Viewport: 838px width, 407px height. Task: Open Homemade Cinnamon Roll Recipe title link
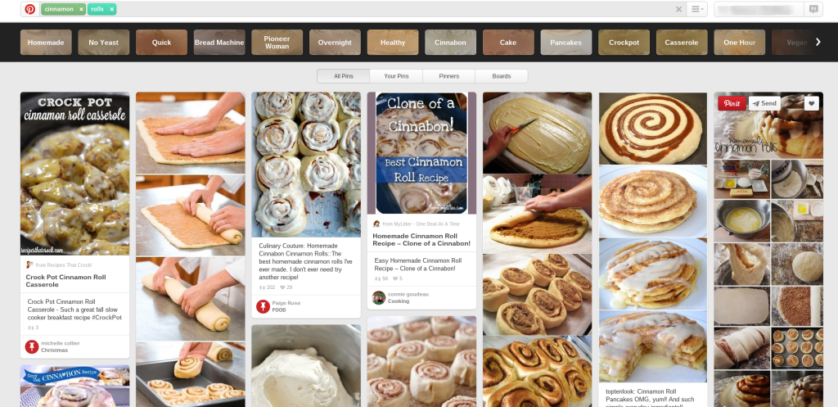pos(421,239)
